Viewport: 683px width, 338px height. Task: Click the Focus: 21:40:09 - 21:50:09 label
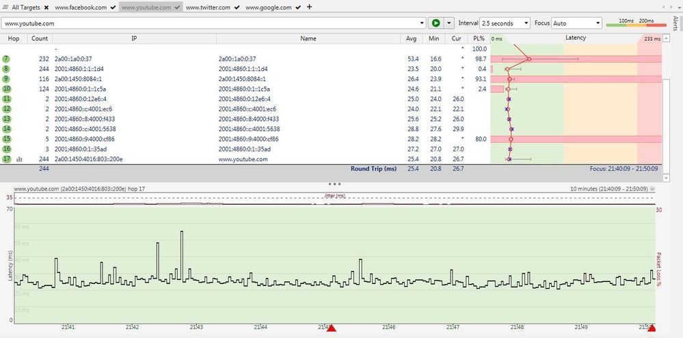(x=624, y=169)
